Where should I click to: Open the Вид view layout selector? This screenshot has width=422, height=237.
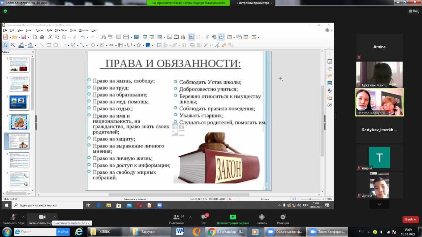(413, 11)
